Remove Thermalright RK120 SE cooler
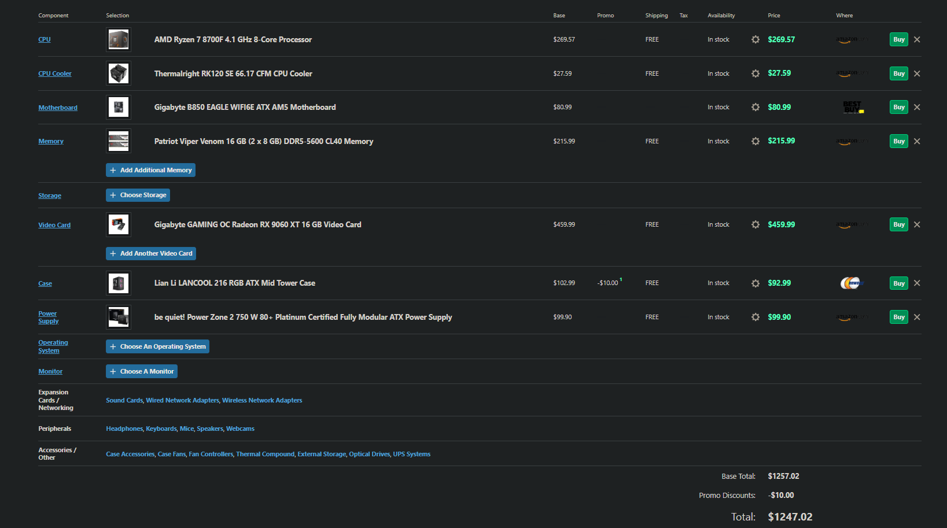 [x=917, y=73]
